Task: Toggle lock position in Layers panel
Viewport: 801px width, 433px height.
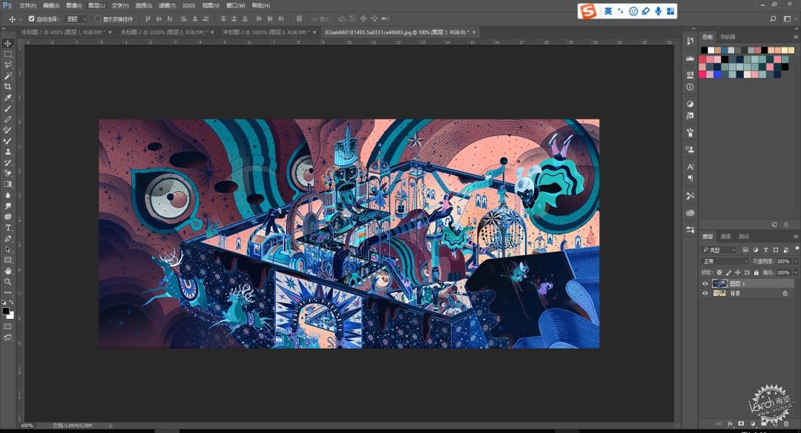Action: (x=738, y=273)
